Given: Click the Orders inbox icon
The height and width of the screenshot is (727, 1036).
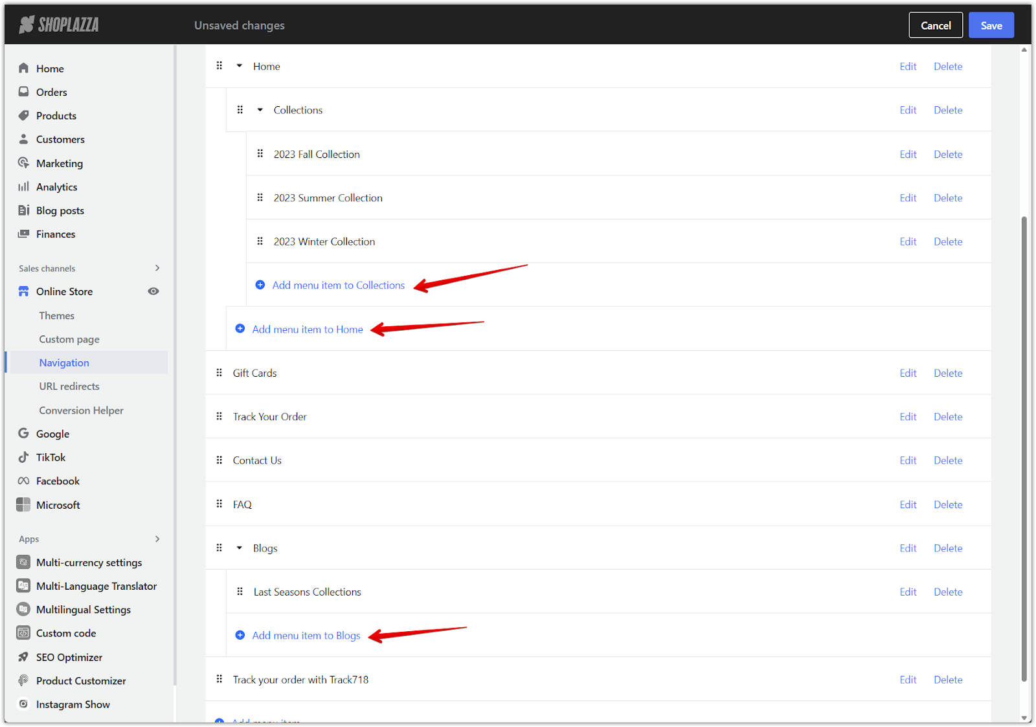Looking at the screenshot, I should tap(24, 92).
